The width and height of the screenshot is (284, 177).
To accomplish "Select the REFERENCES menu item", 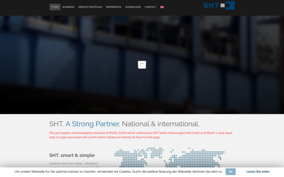I will pyautogui.click(x=114, y=7).
